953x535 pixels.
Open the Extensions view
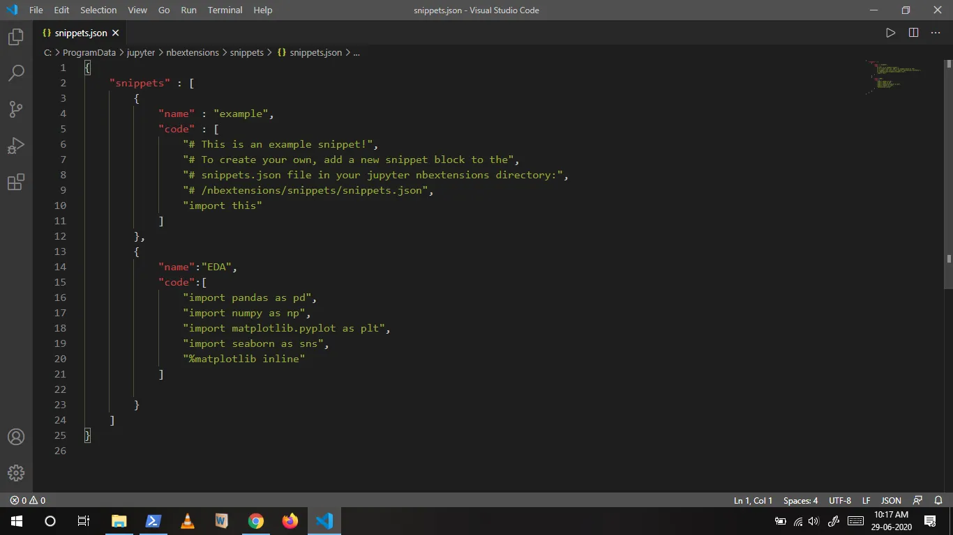point(16,183)
